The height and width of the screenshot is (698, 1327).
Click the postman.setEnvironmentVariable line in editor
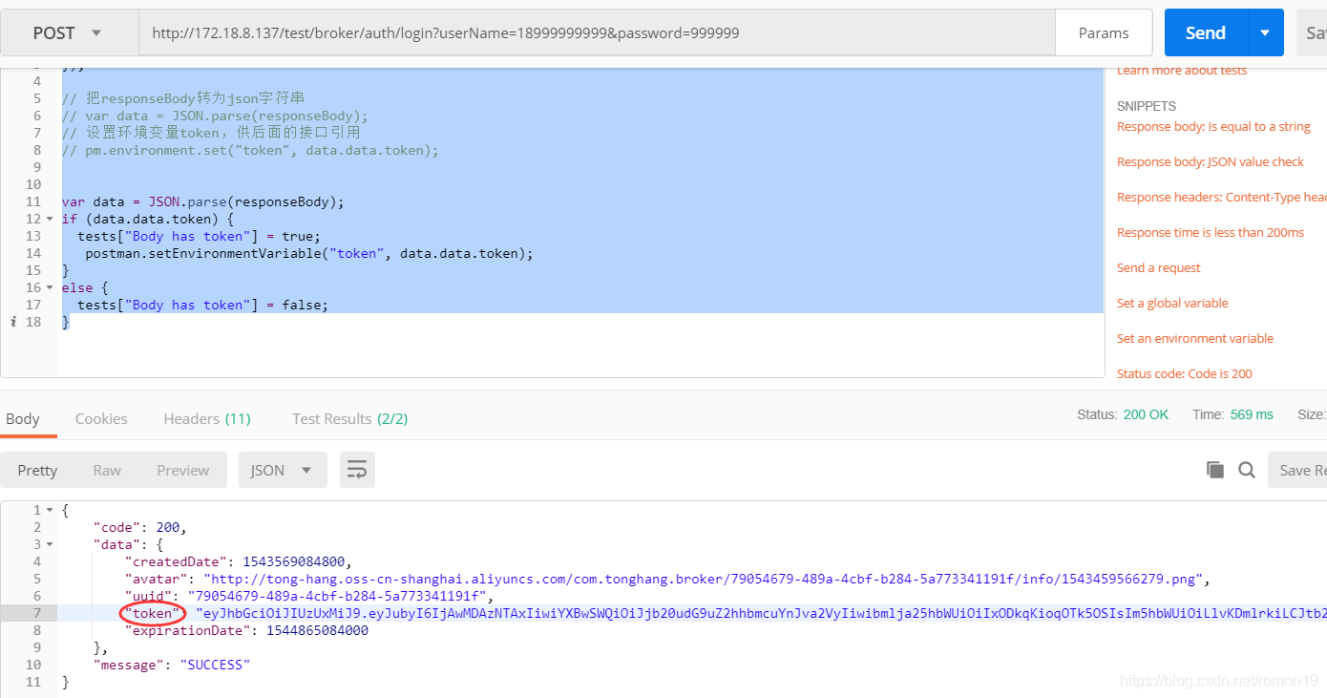(x=308, y=253)
